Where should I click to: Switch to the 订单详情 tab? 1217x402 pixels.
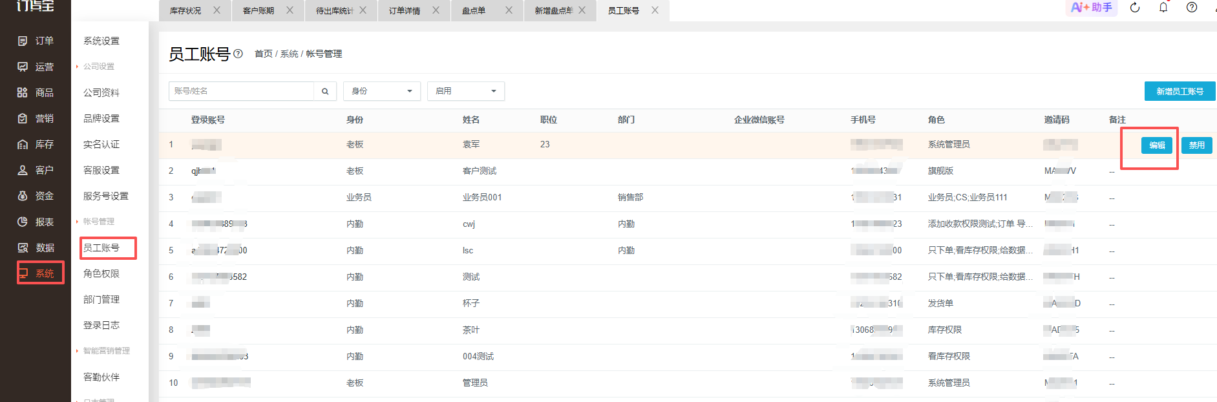(x=405, y=11)
